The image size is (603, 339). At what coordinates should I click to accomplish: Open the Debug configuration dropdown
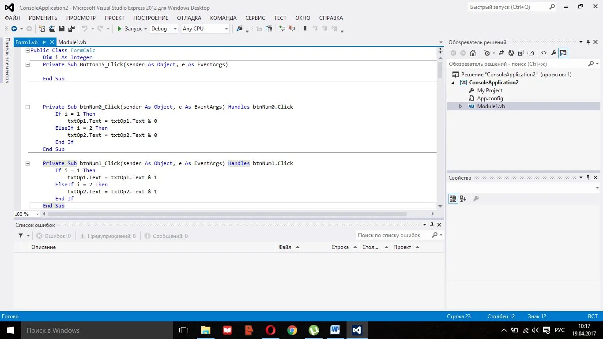coord(175,29)
